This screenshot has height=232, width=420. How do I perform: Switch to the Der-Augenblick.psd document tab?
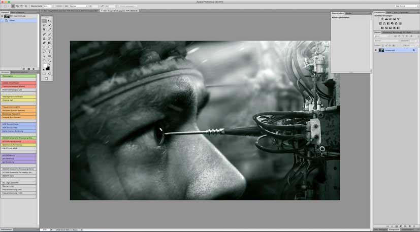tap(70, 11)
